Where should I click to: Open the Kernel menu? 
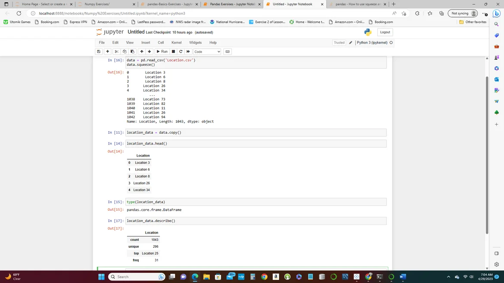(176, 43)
